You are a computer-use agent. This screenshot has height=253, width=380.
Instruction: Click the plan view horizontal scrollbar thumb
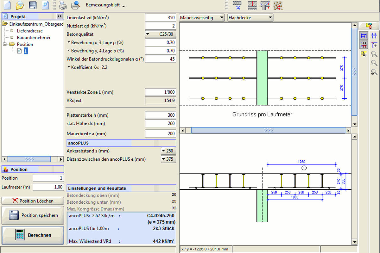pos(269,130)
